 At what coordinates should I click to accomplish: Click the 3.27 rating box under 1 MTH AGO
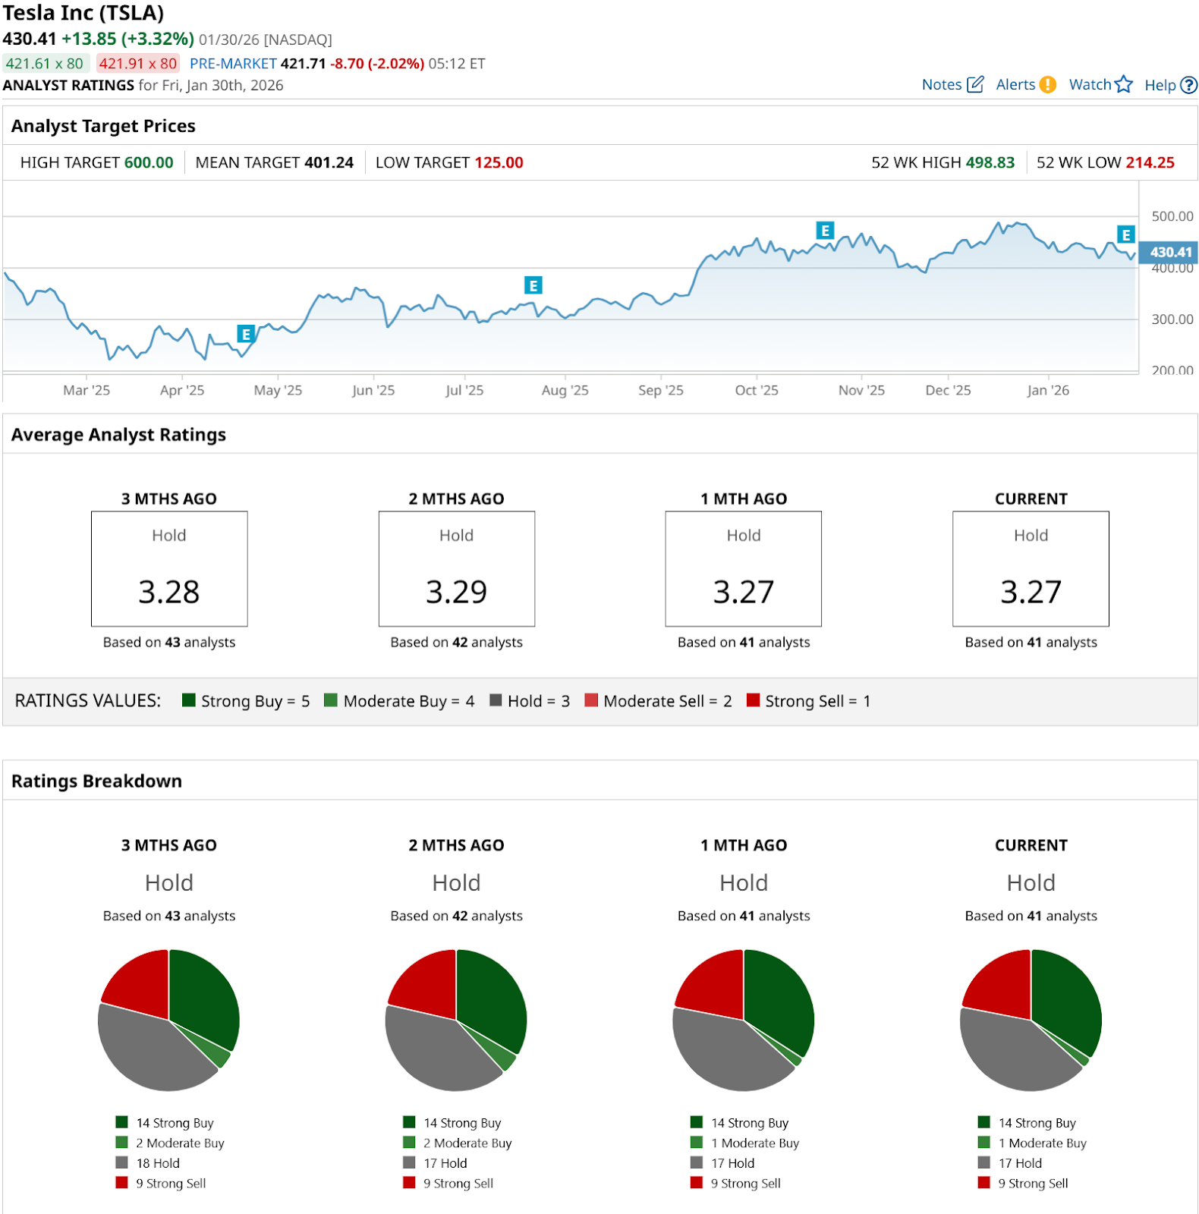click(744, 569)
